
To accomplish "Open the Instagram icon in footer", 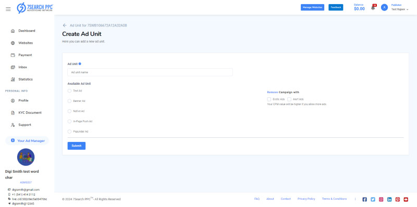I will (x=381, y=199).
